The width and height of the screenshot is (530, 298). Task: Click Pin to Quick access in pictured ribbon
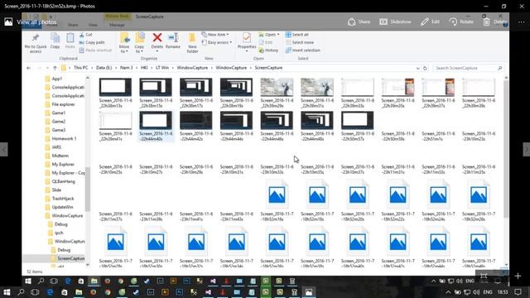click(x=36, y=43)
